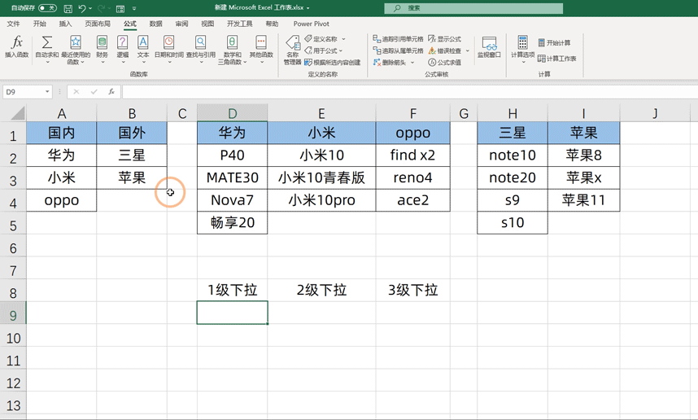
Task: Click 根据所选内容创建 button
Action: [x=333, y=63]
